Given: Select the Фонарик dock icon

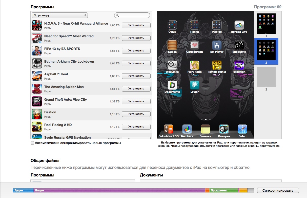Looking at the screenshot, I should point(224,129).
